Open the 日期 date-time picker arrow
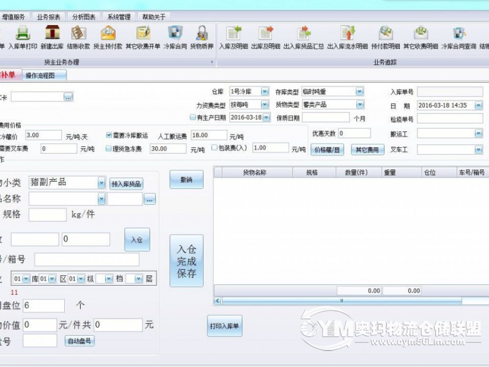This screenshot has height=367, width=489. click(479, 105)
